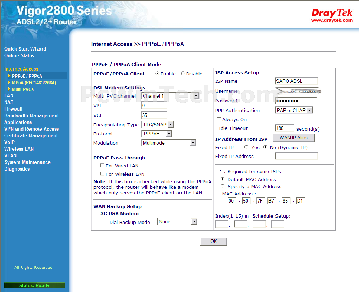Go to Online Status page
The image size is (359, 292).
(19, 55)
